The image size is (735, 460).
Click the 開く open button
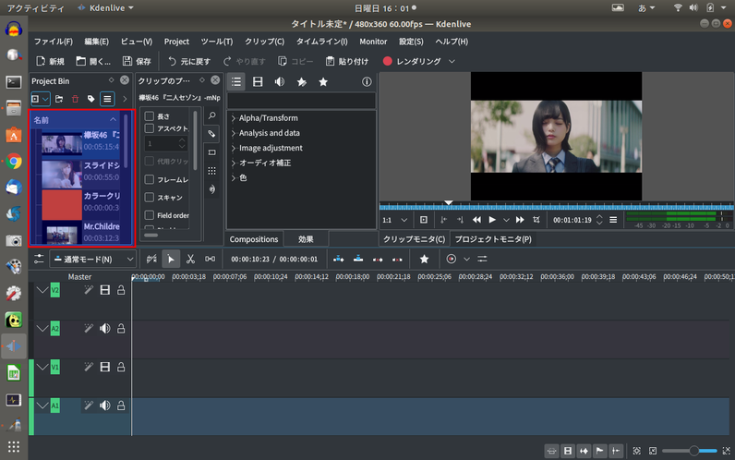[x=93, y=62]
